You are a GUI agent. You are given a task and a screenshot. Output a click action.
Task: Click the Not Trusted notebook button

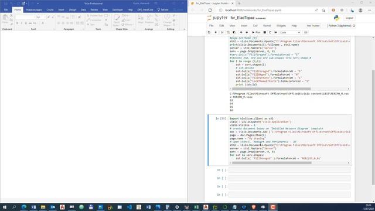click(313, 26)
